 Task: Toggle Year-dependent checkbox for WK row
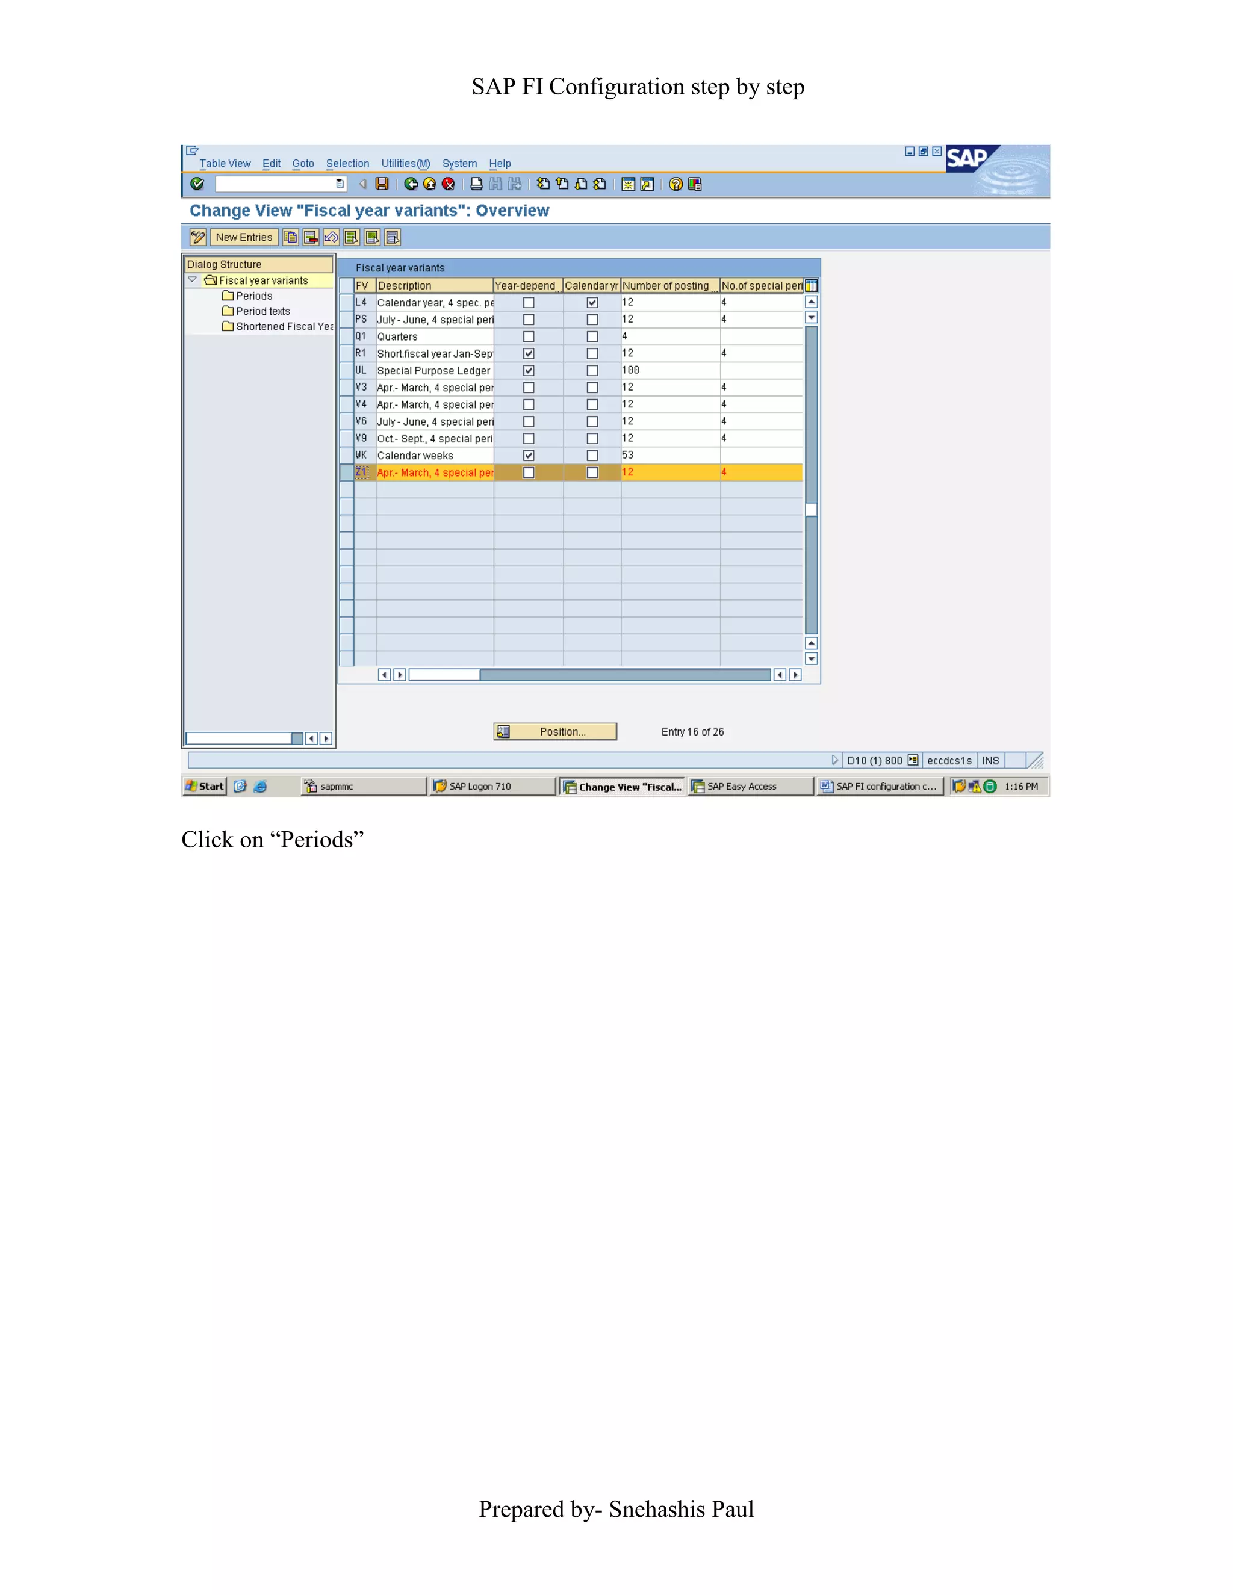coord(529,456)
